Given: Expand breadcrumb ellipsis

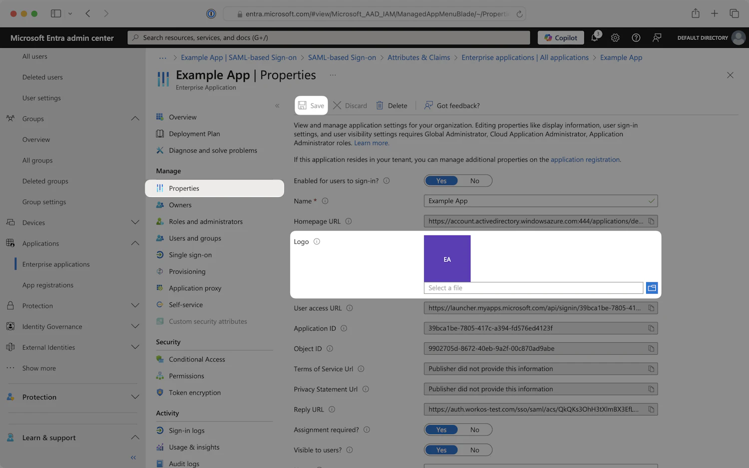Looking at the screenshot, I should pos(163,58).
